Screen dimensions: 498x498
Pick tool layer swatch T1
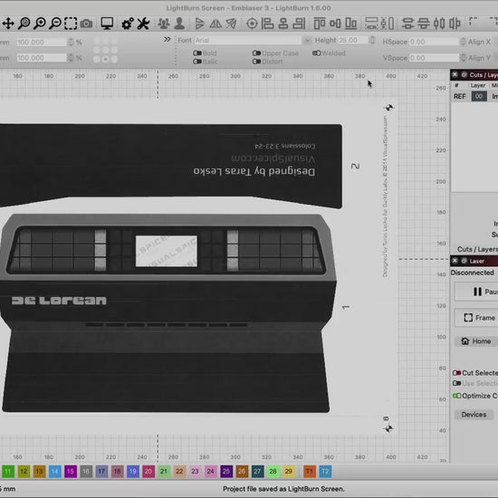pyautogui.click(x=310, y=472)
